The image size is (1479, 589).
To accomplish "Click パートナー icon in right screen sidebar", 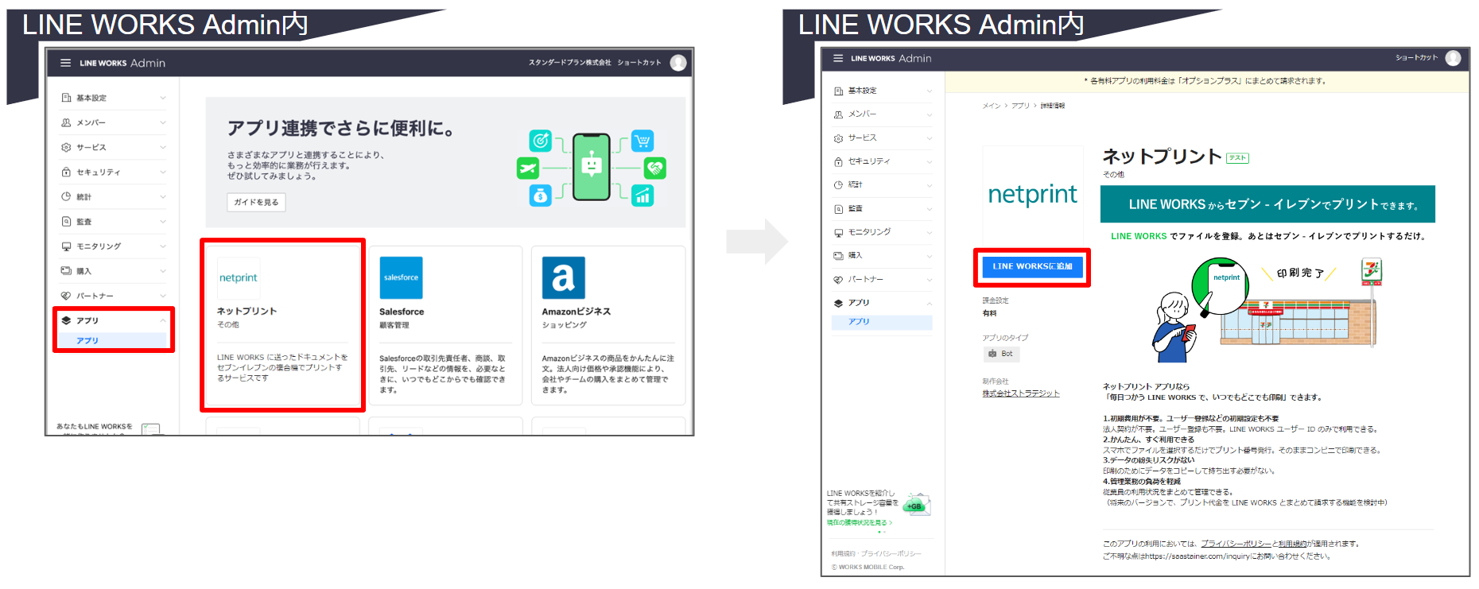I will [x=838, y=279].
